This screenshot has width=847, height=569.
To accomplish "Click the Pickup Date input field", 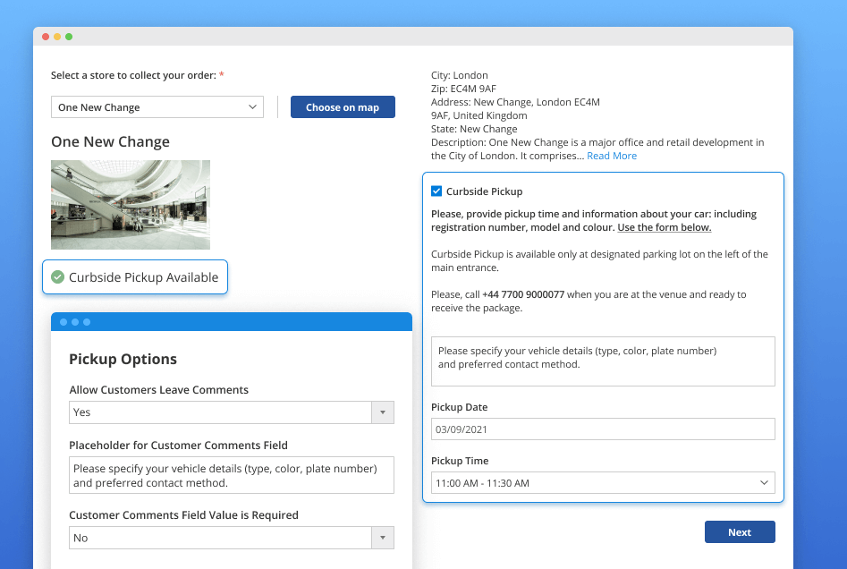I will tap(602, 429).
